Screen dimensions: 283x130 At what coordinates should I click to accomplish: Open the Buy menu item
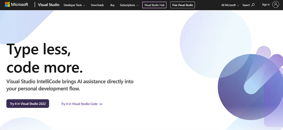point(112,5)
